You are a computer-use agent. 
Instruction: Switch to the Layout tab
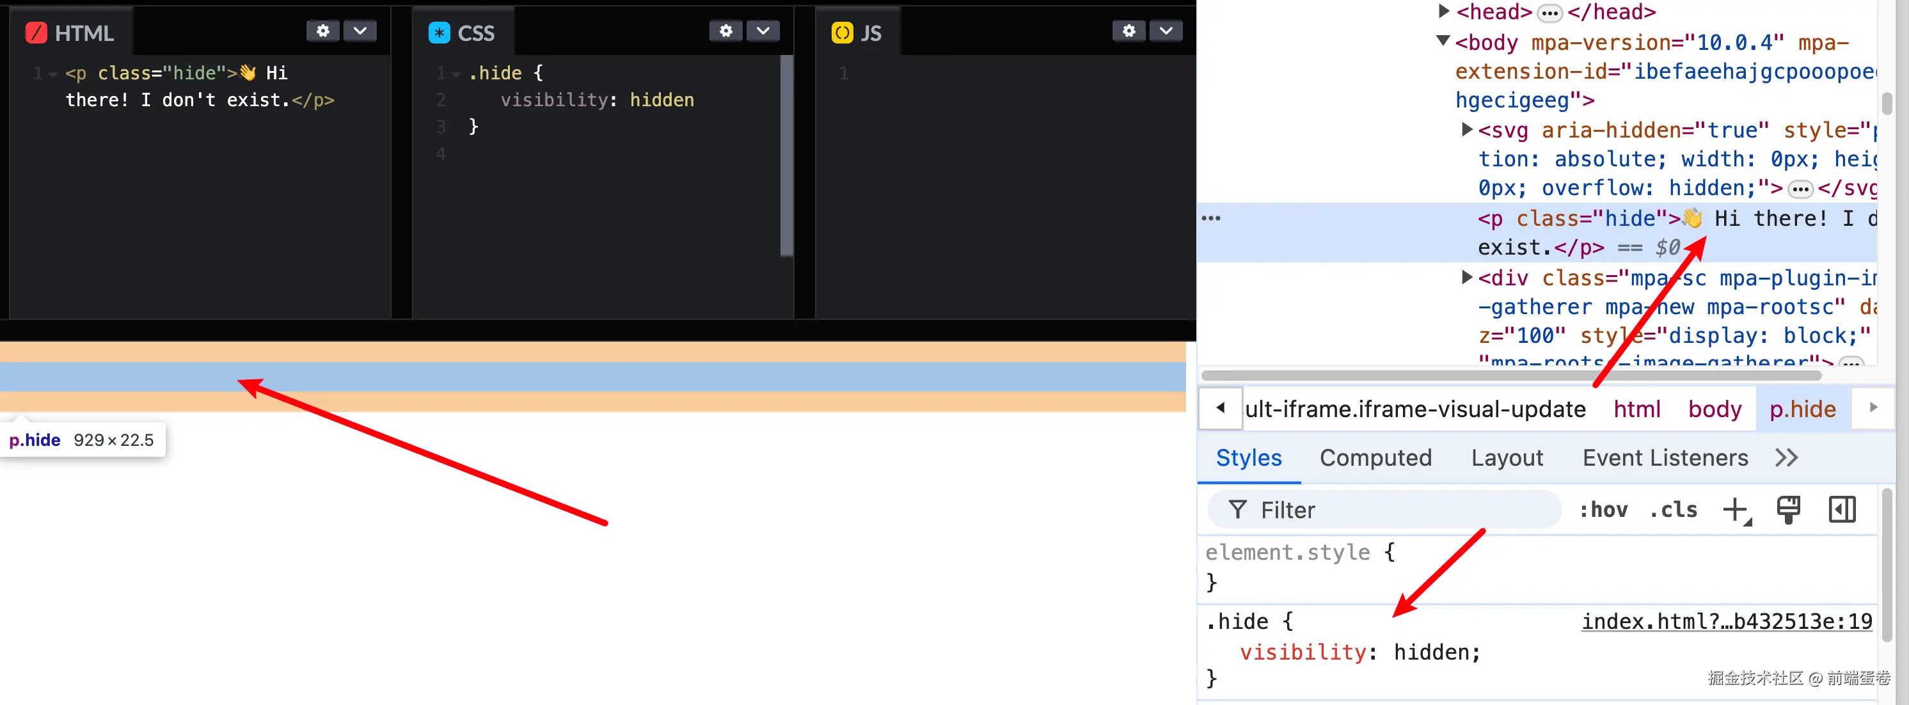[1507, 458]
